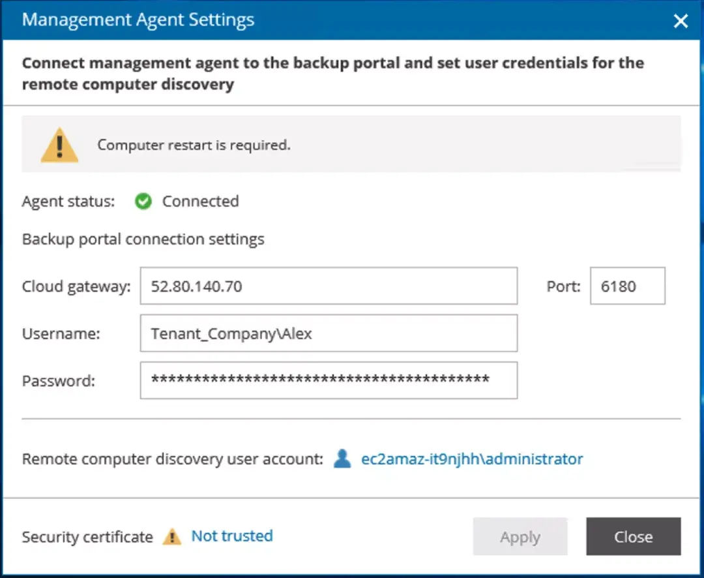The width and height of the screenshot is (704, 578).
Task: Select the Port number field
Action: tap(626, 285)
